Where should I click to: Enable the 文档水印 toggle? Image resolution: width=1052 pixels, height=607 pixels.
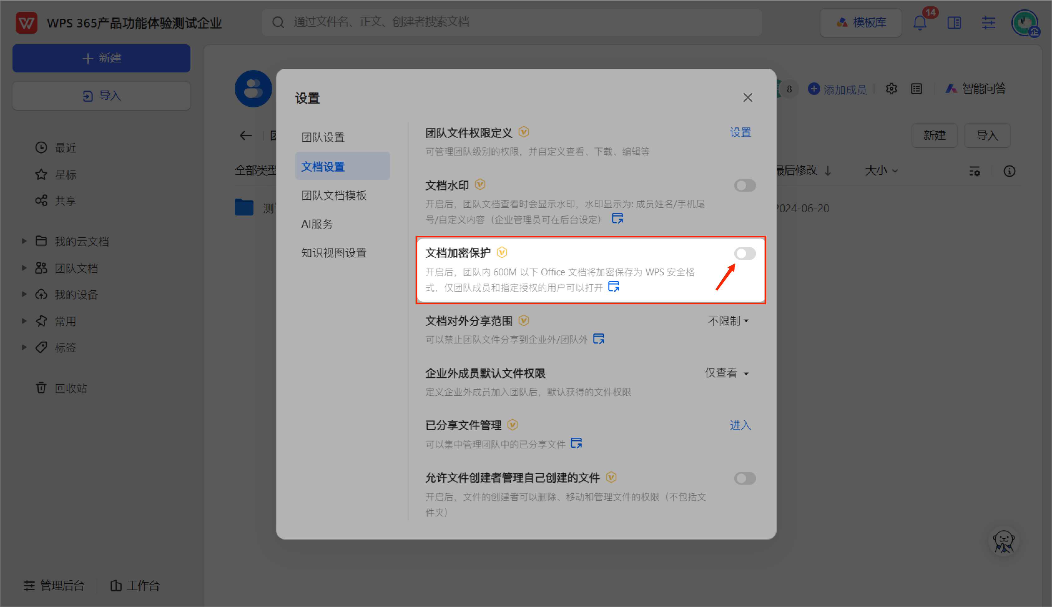coord(745,185)
